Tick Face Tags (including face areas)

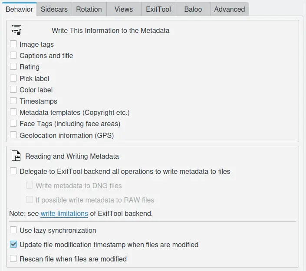coord(13,124)
